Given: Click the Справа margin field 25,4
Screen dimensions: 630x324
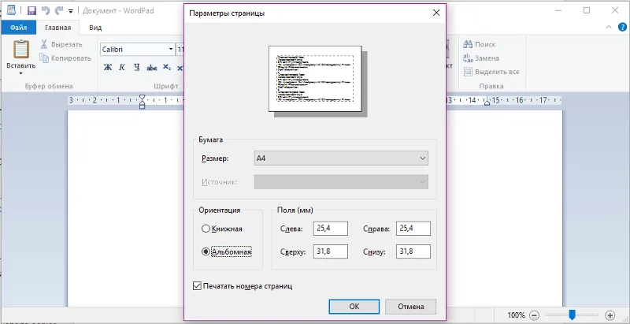Looking at the screenshot, I should (x=413, y=229).
